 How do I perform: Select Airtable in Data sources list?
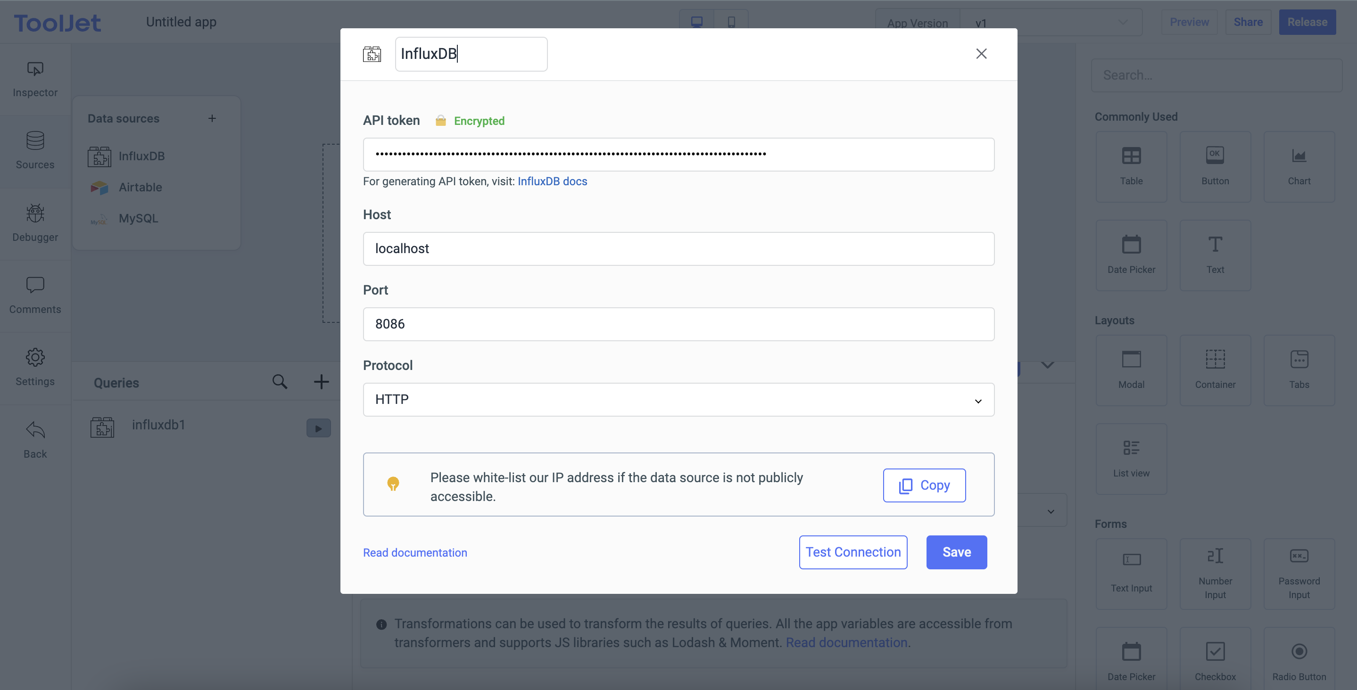point(140,187)
